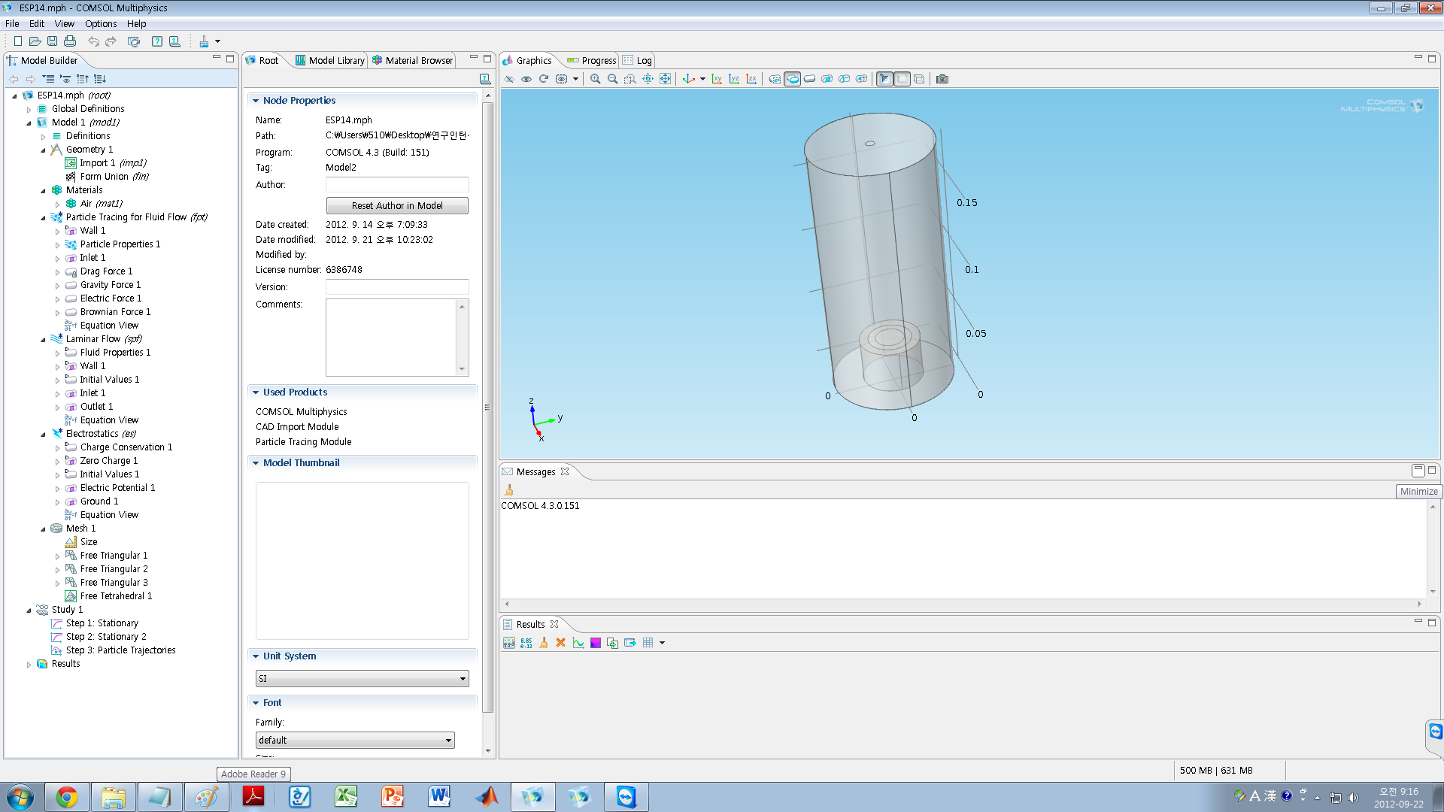Click Reset Author in Model button

(397, 206)
